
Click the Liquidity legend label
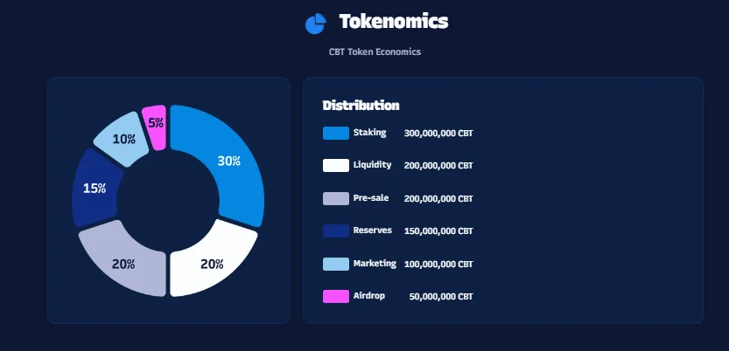(372, 165)
